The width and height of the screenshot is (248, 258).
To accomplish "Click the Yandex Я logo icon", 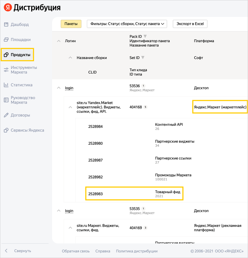I will pyautogui.click(x=8, y=7).
